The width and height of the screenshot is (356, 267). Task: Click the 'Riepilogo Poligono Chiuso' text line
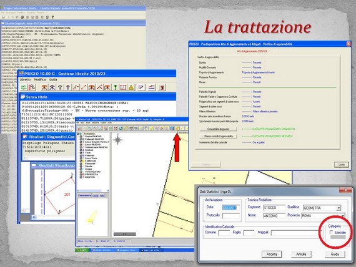48,143
